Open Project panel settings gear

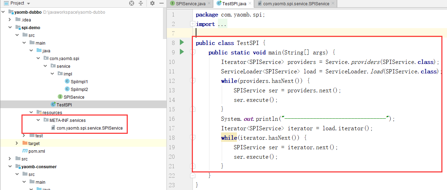tap(152, 3)
